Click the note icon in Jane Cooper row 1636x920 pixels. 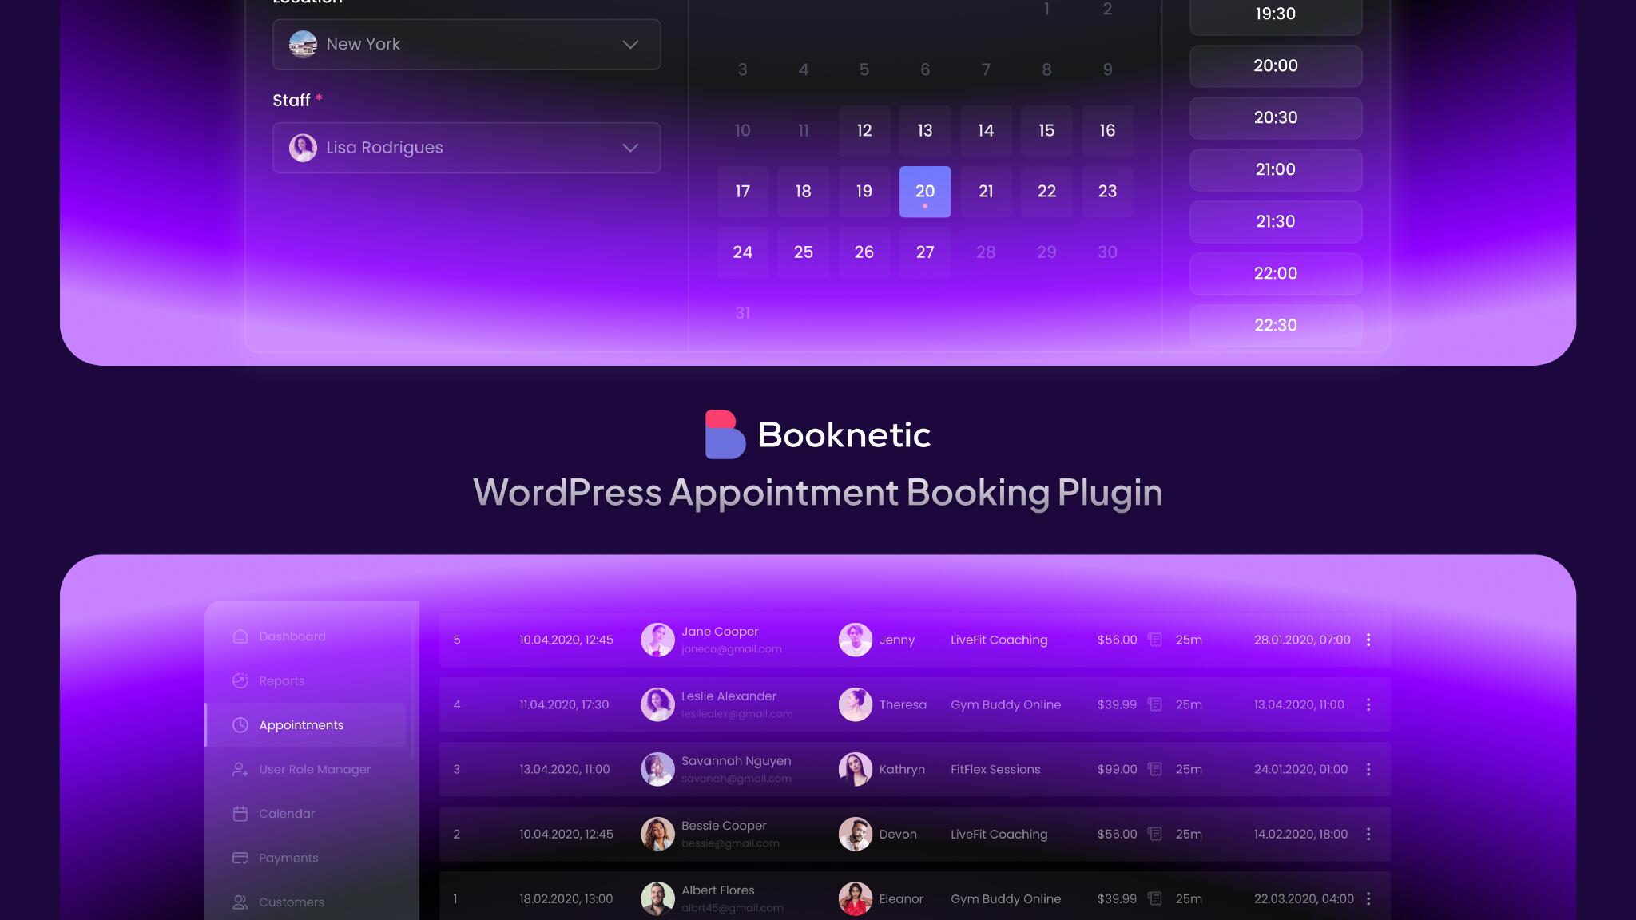point(1154,640)
